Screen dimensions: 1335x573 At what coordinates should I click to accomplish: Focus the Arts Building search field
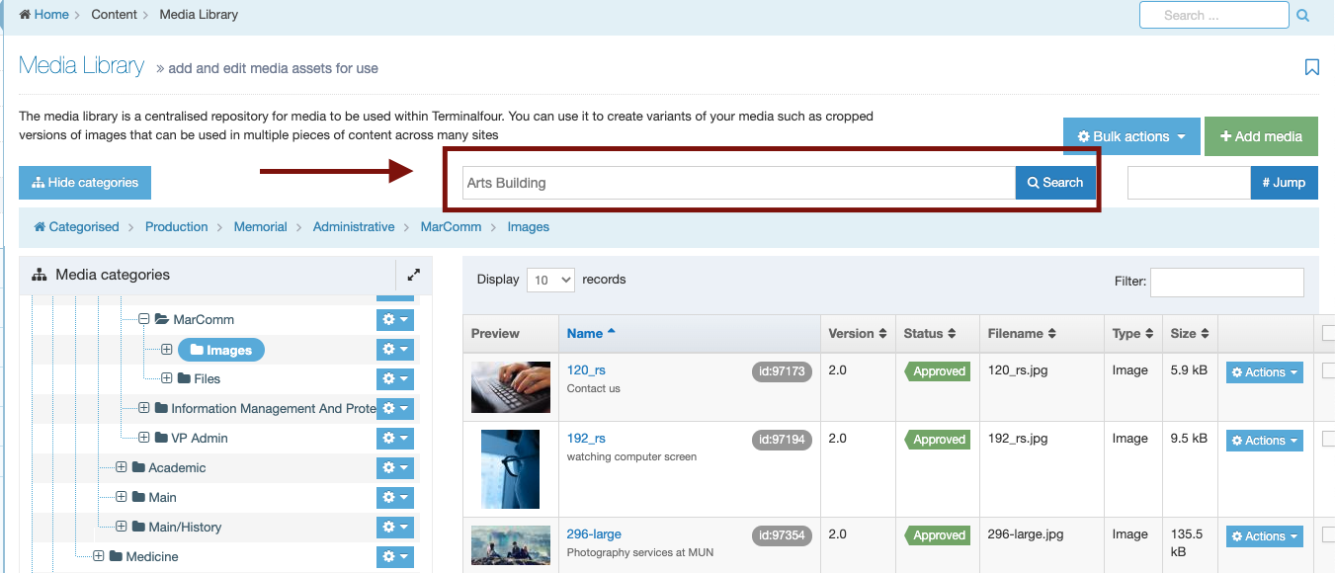click(739, 183)
